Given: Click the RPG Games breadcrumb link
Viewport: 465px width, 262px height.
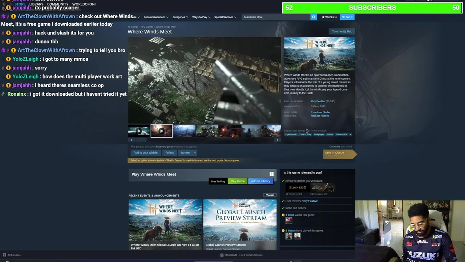Looking at the screenshot, I should click(x=147, y=27).
